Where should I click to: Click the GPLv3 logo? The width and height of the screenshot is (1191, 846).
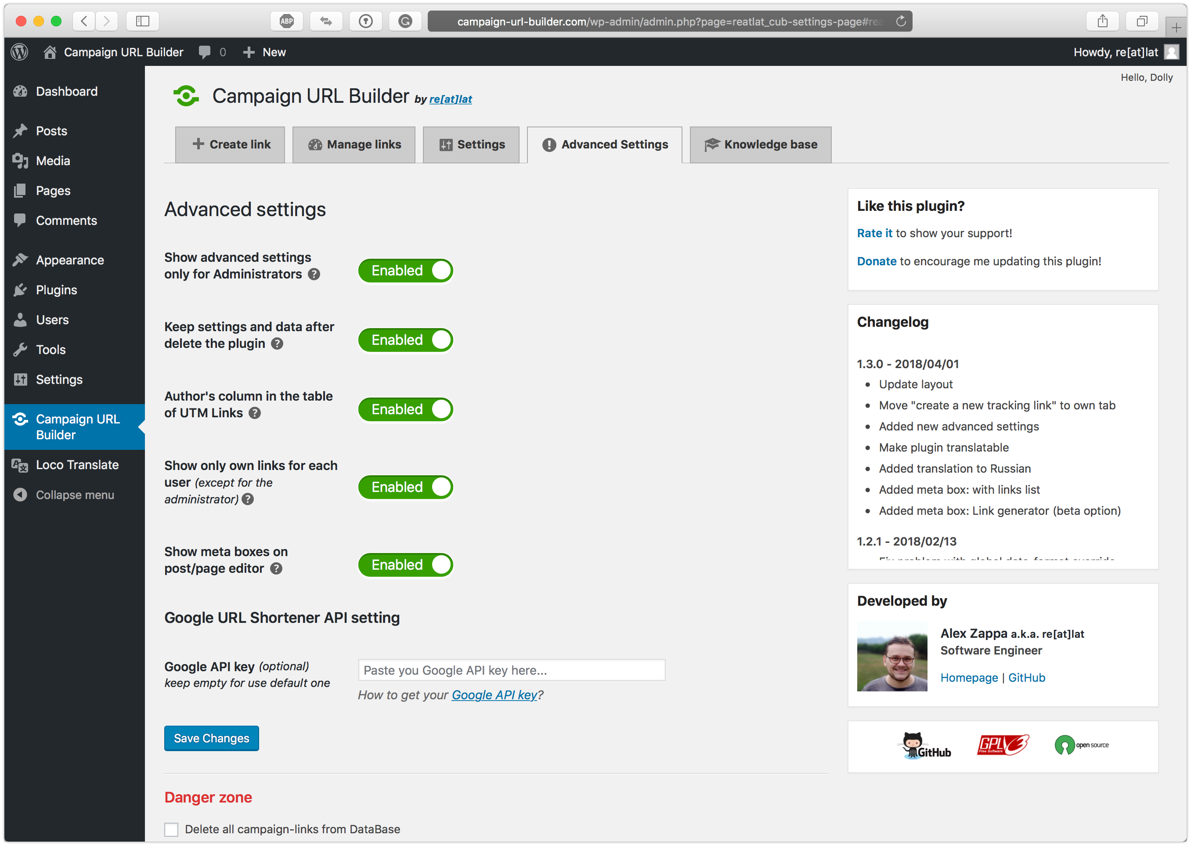point(1003,745)
